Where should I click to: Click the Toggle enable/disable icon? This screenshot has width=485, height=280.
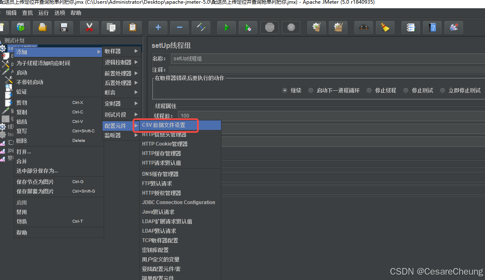click(x=201, y=28)
